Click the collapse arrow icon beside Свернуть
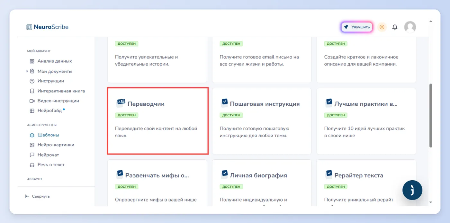 click(27, 196)
